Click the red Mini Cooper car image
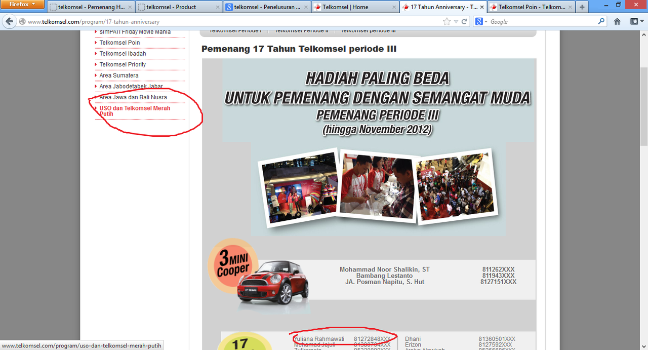The image size is (648, 350). (273, 282)
